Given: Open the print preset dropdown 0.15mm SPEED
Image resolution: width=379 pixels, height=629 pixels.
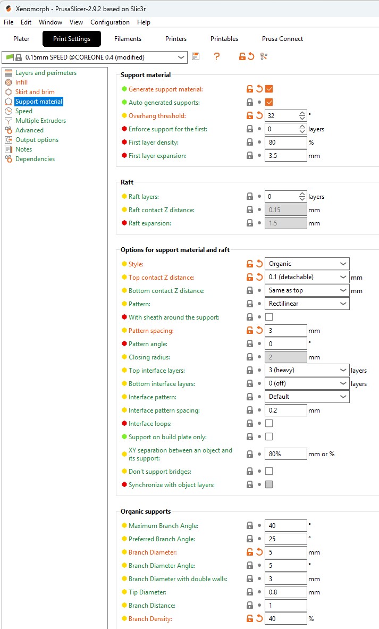Looking at the screenshot, I should [95, 57].
